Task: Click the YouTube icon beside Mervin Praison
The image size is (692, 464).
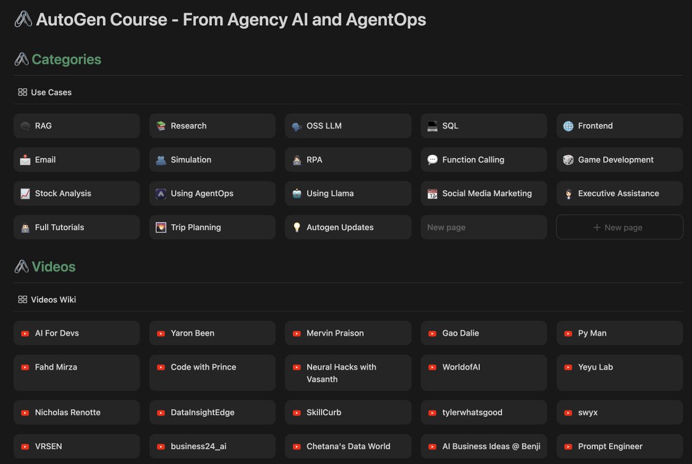Action: [x=296, y=334]
